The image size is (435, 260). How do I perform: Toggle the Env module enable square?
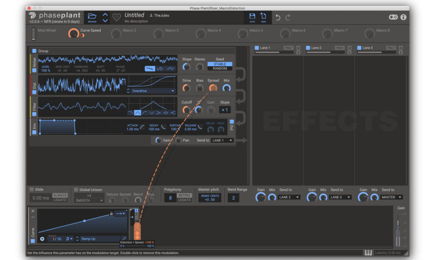(34, 132)
